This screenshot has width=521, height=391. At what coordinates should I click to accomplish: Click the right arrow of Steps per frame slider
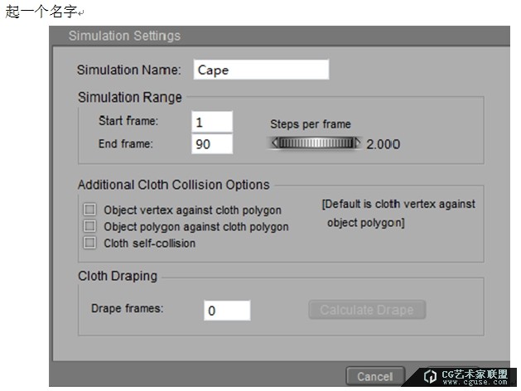359,143
